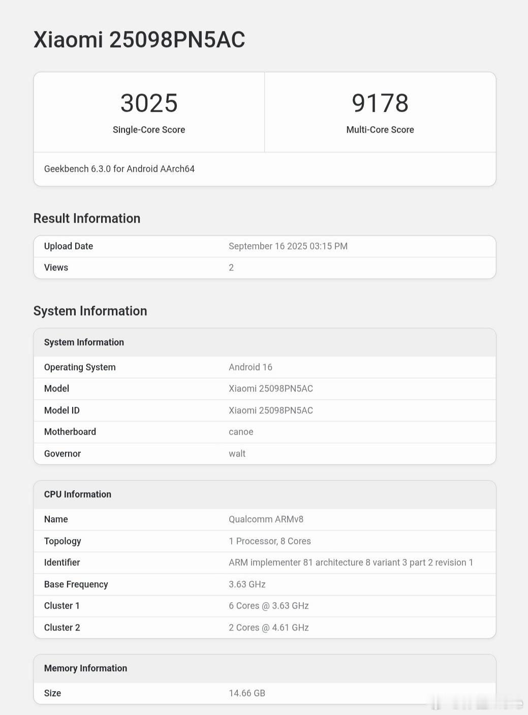Select the governor value walt
Screen dimensions: 528x715
tap(237, 454)
